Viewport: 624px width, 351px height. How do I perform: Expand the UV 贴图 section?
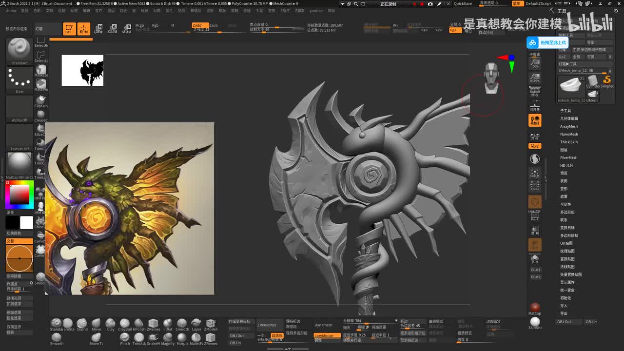coord(566,243)
